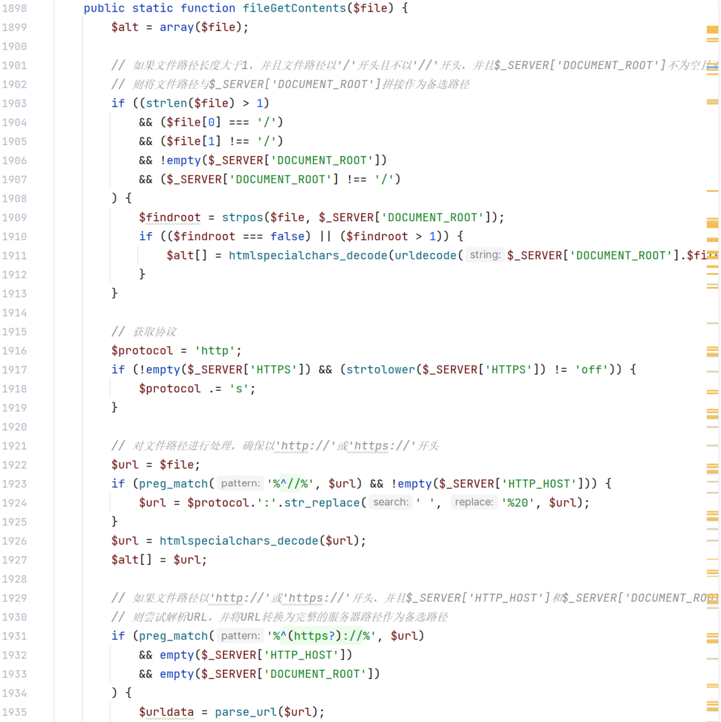Click line number 1917 in the gutter
The width and height of the screenshot is (721, 722).
point(15,370)
